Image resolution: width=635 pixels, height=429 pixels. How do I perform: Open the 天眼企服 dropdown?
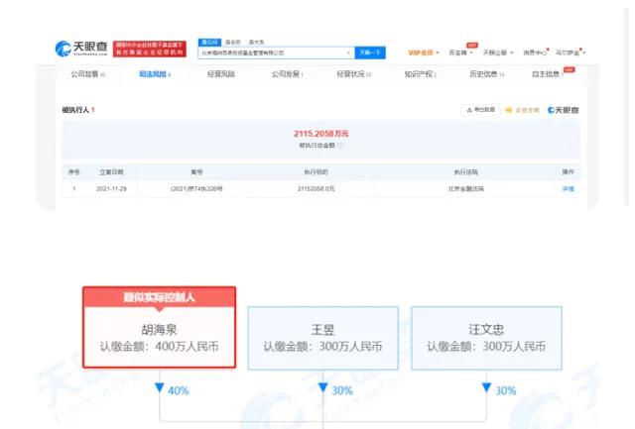(x=498, y=53)
